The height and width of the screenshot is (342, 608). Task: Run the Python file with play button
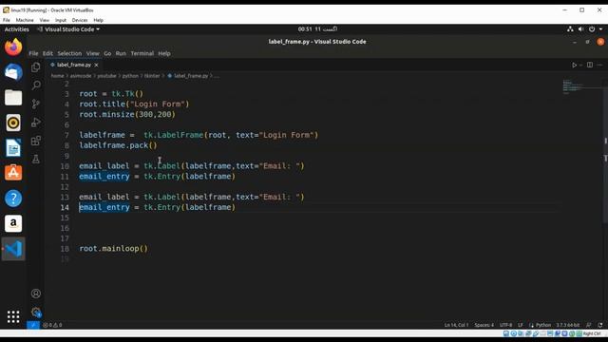click(574, 66)
